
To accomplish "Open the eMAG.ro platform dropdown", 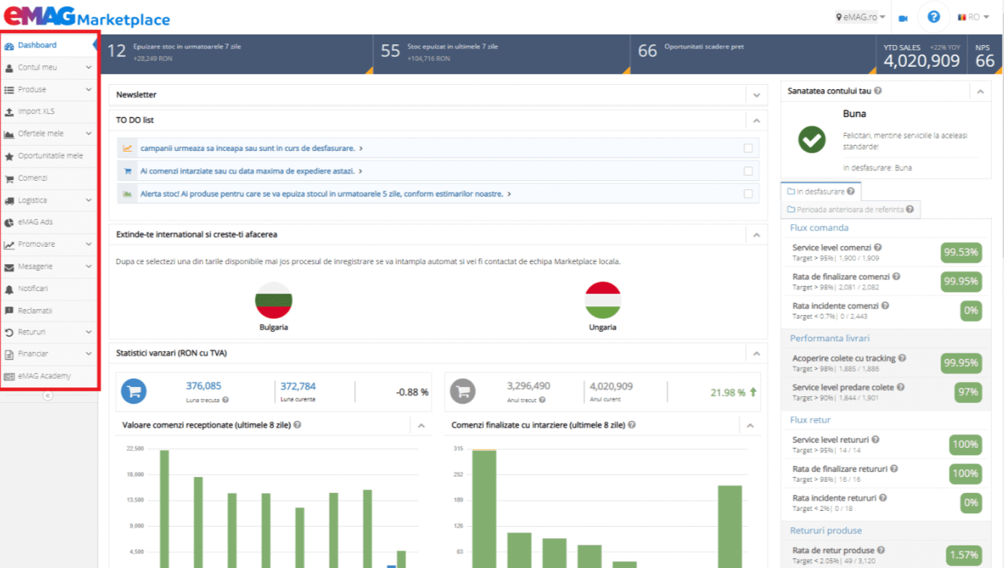I will click(x=860, y=17).
